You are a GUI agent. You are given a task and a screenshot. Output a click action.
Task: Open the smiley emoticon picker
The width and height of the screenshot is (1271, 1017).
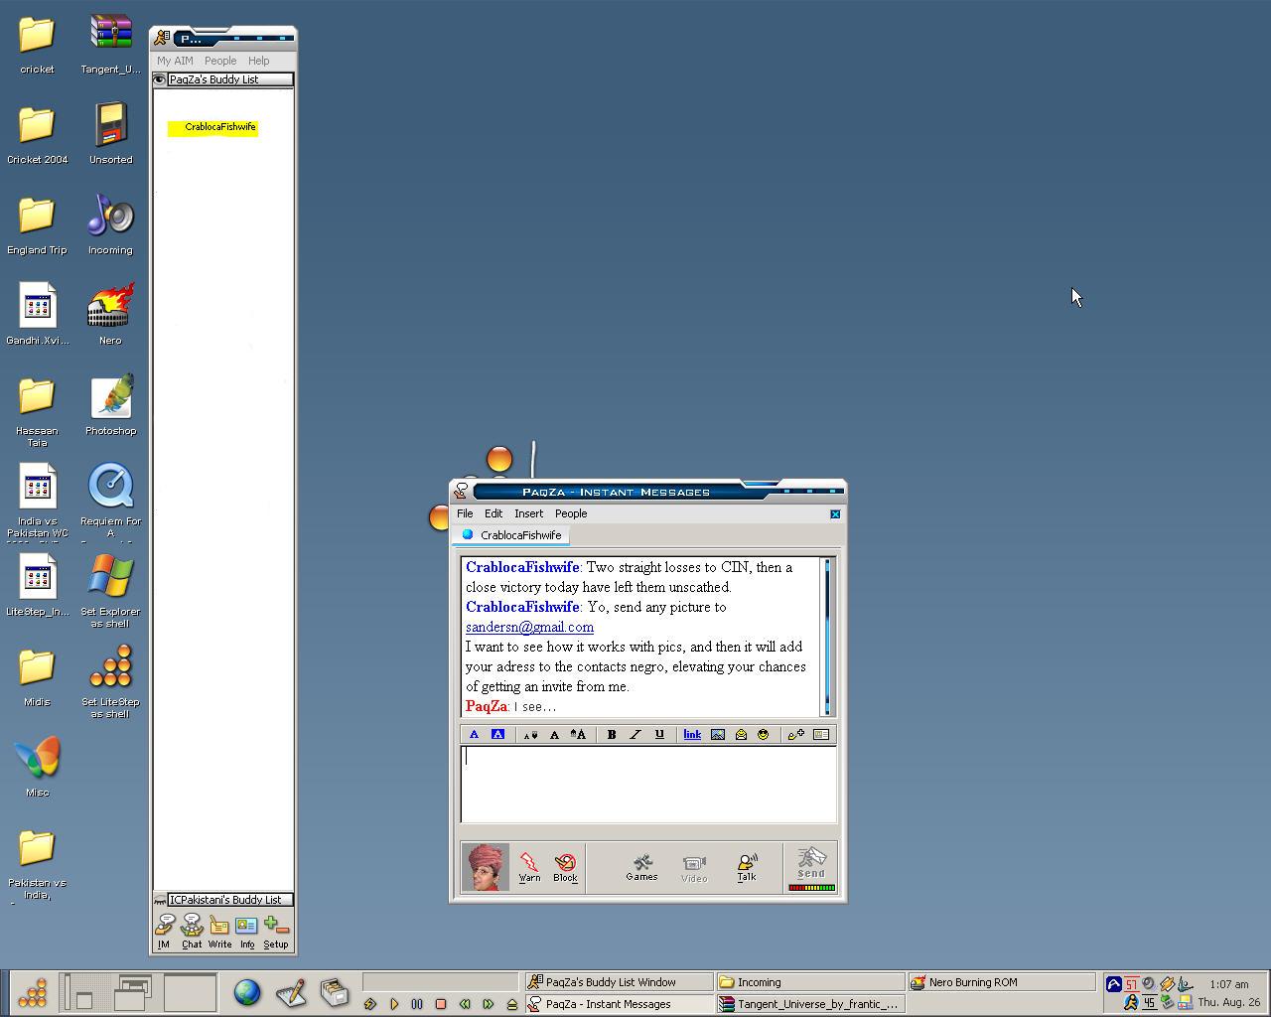[x=764, y=735]
